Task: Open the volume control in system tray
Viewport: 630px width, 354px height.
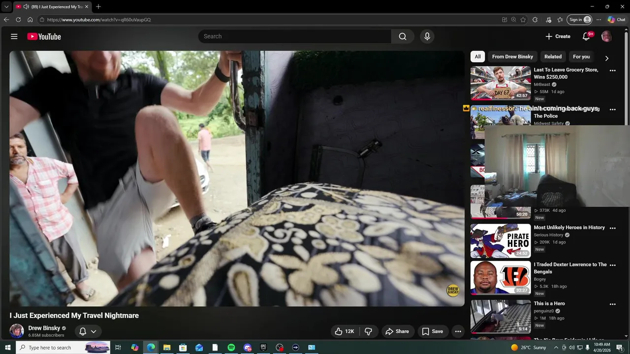Action: (x=572, y=348)
